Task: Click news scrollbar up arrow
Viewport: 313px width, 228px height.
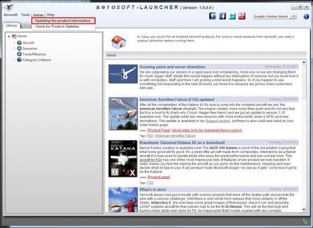Action: click(304, 62)
